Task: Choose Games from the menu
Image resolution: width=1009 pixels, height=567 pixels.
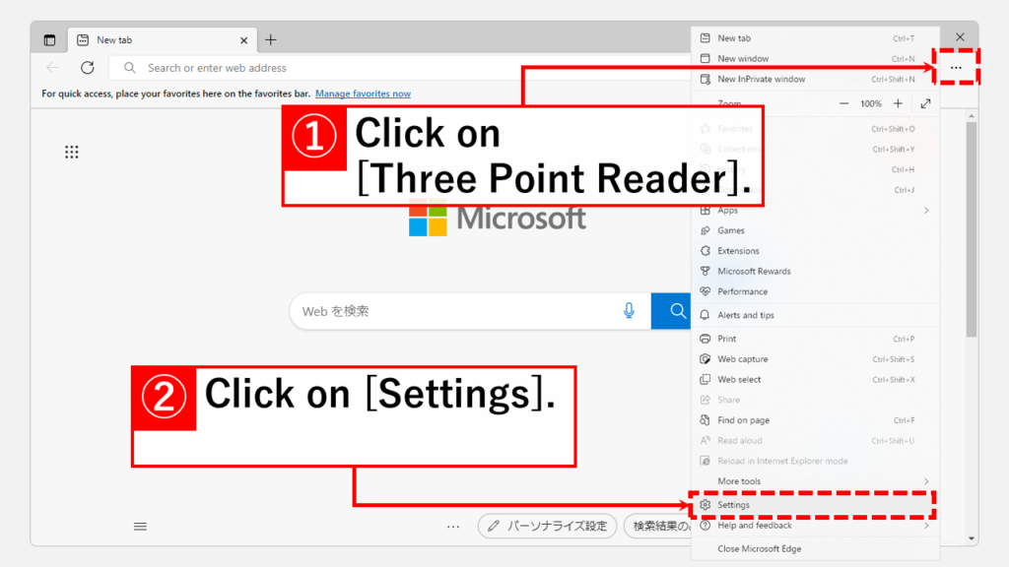Action: coord(815,230)
